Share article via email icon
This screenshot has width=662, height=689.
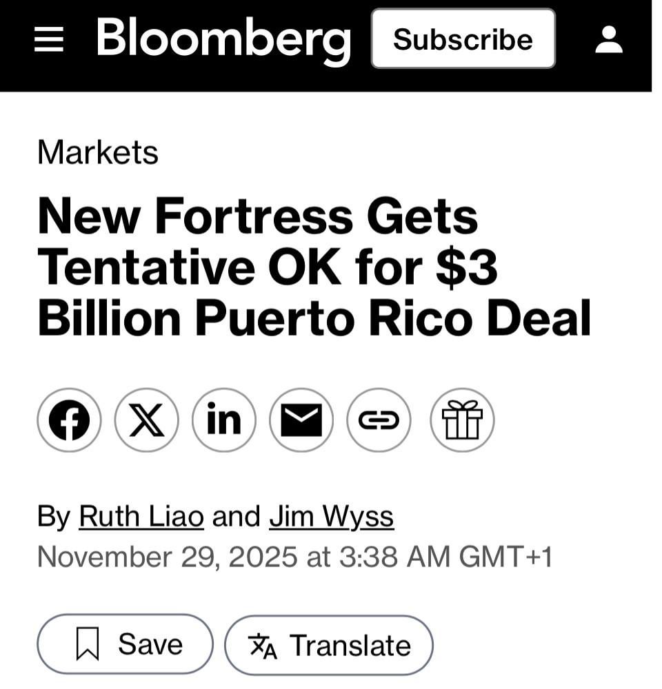pyautogui.click(x=301, y=420)
